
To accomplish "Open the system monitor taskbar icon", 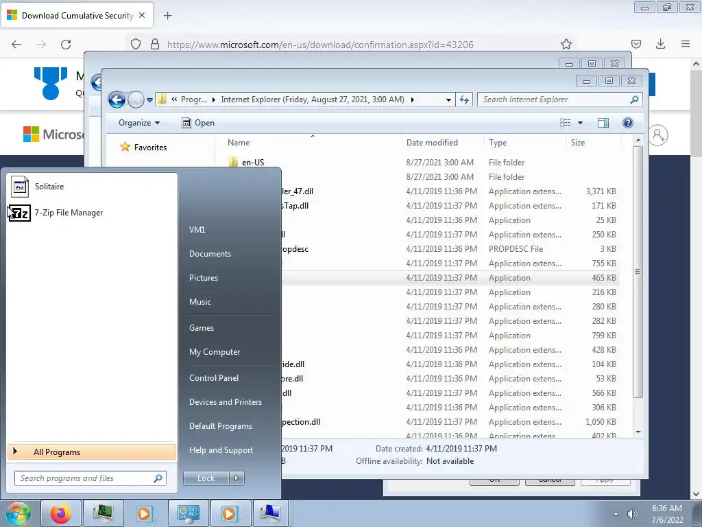I will 103,513.
